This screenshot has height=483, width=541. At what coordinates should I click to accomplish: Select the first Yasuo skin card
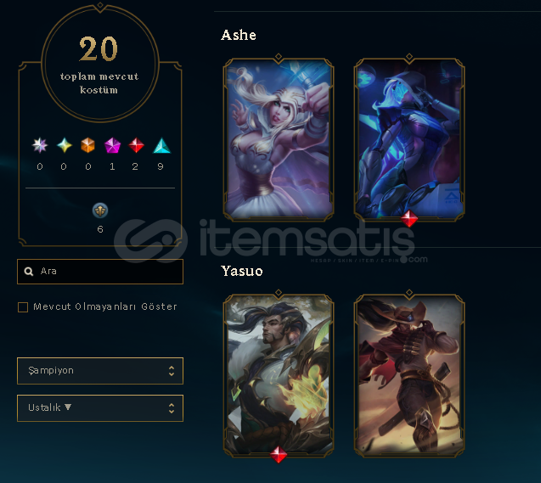279,375
